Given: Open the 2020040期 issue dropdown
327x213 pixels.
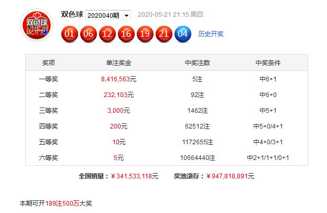Looking at the screenshot, I should 108,15.
